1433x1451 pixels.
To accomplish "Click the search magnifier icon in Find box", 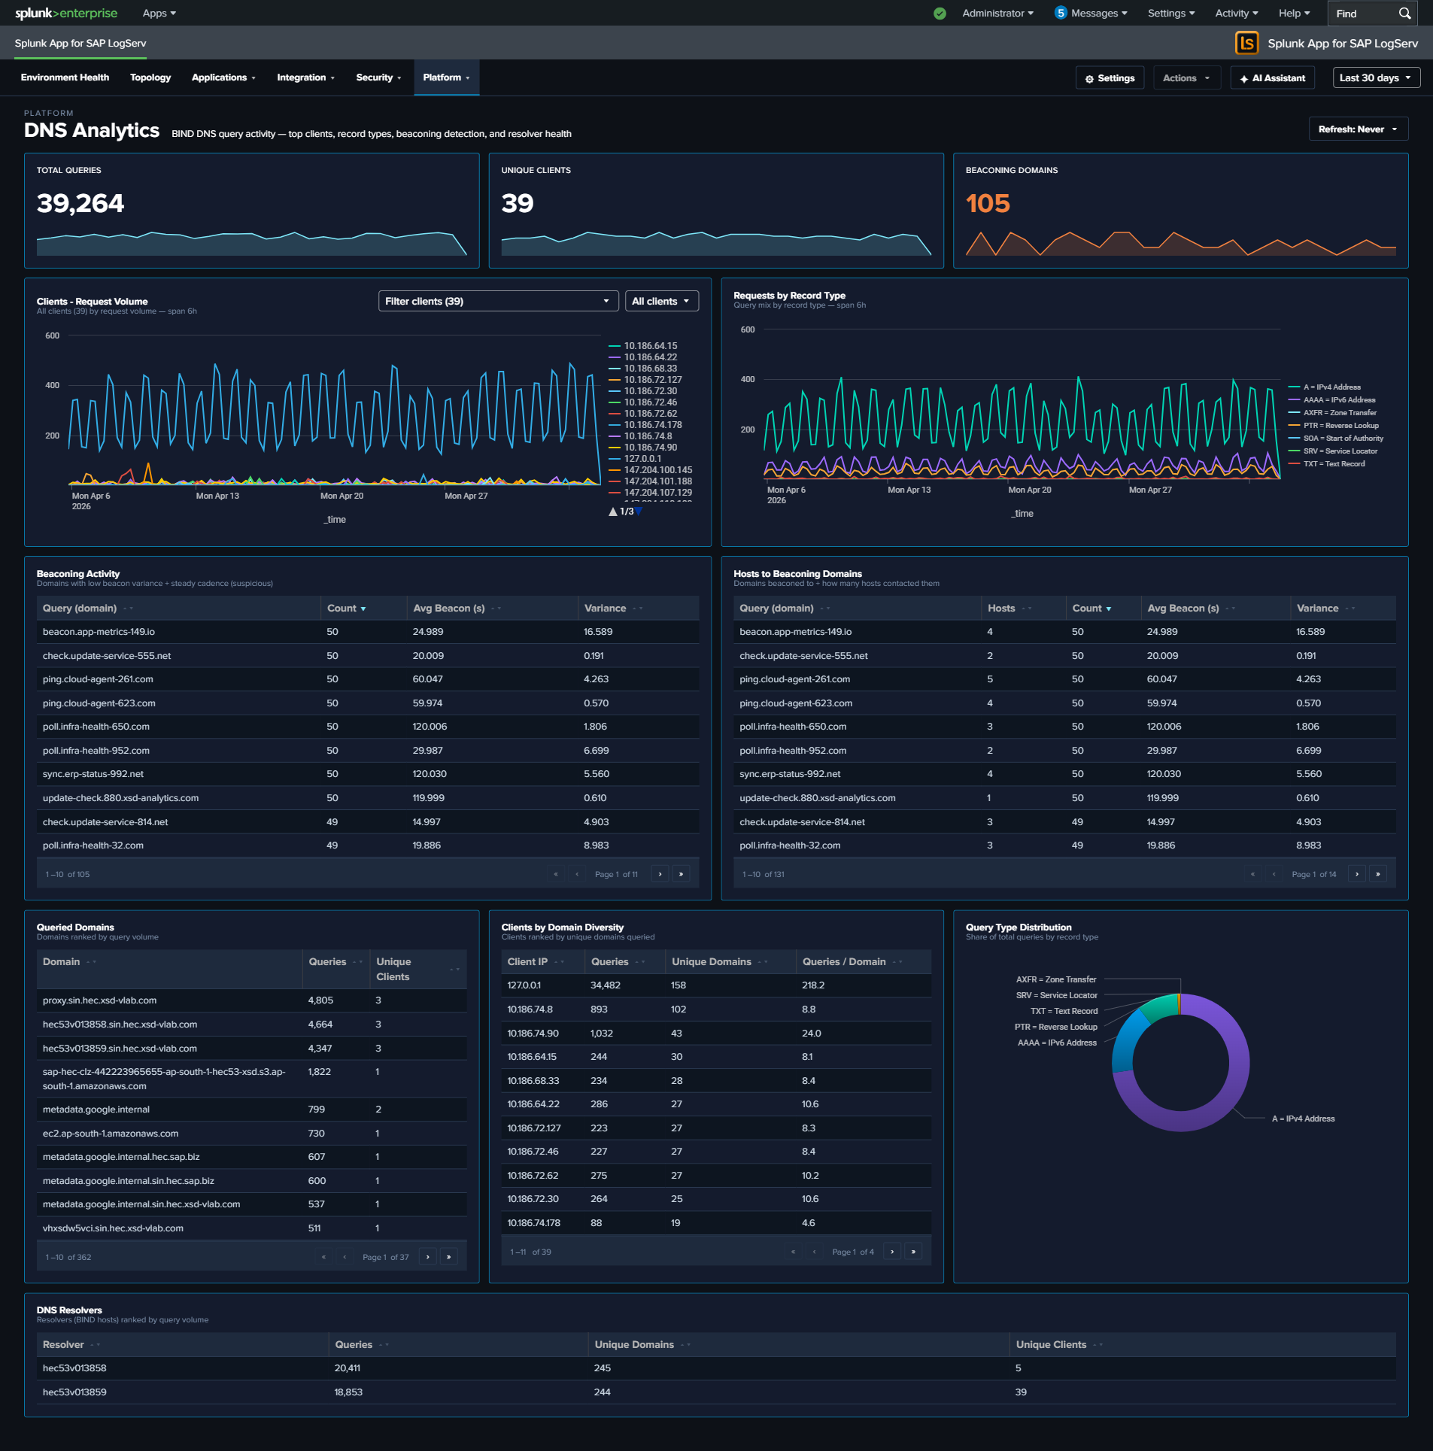I will point(1404,14).
